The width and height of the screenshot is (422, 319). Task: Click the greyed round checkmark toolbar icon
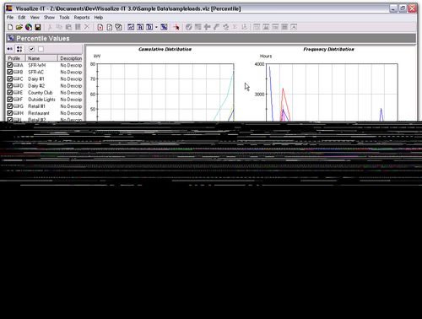pyautogui.click(x=189, y=27)
